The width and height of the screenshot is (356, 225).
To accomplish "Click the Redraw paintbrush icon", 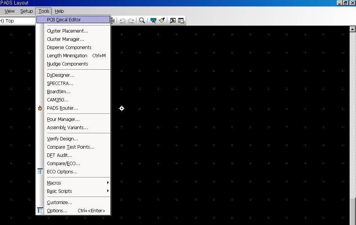I will pos(162,21).
